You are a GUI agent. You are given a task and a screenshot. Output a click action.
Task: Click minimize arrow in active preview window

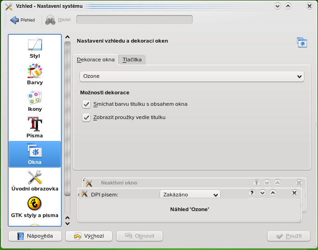coord(262,193)
